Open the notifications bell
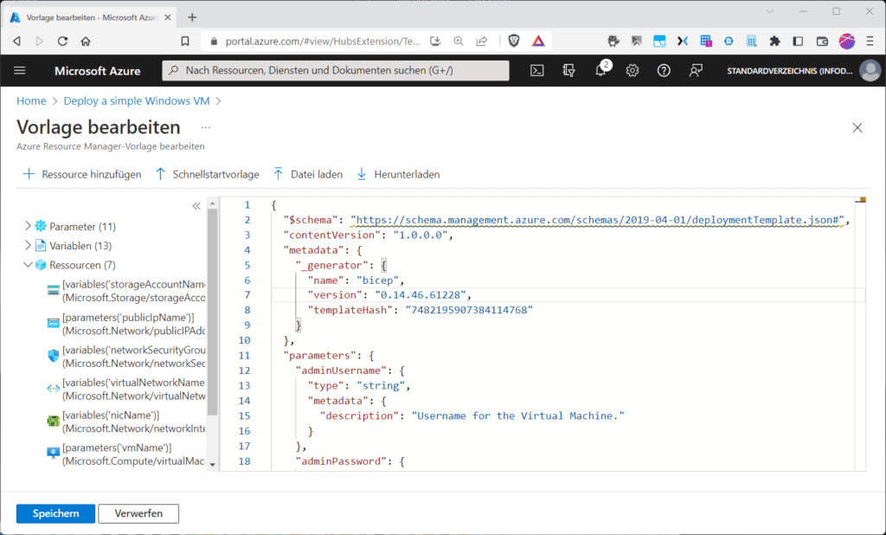The width and height of the screenshot is (886, 535). point(600,71)
